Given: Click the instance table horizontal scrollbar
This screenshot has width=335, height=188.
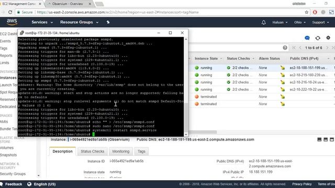Looking at the screenshot, I should click(x=203, y=132).
